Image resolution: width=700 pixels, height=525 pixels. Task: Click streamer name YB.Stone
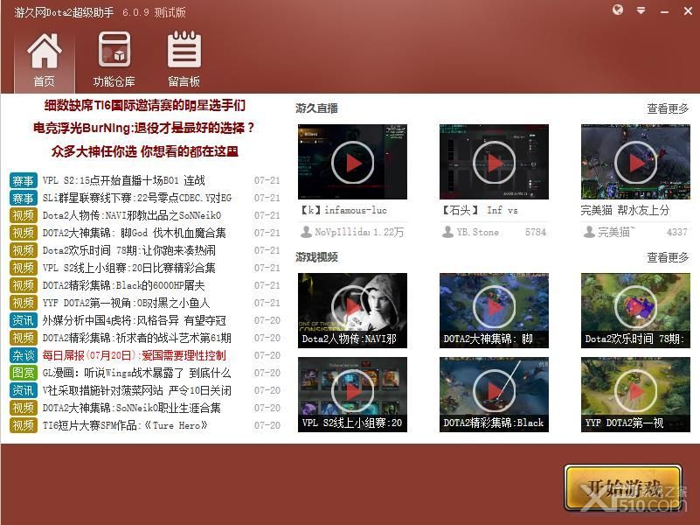(x=478, y=232)
